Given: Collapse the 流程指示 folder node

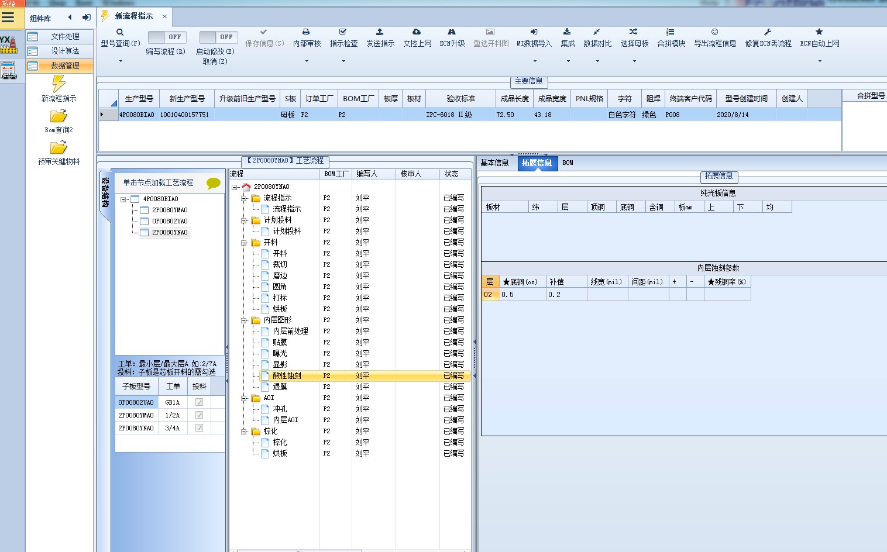Looking at the screenshot, I should pyautogui.click(x=244, y=198).
